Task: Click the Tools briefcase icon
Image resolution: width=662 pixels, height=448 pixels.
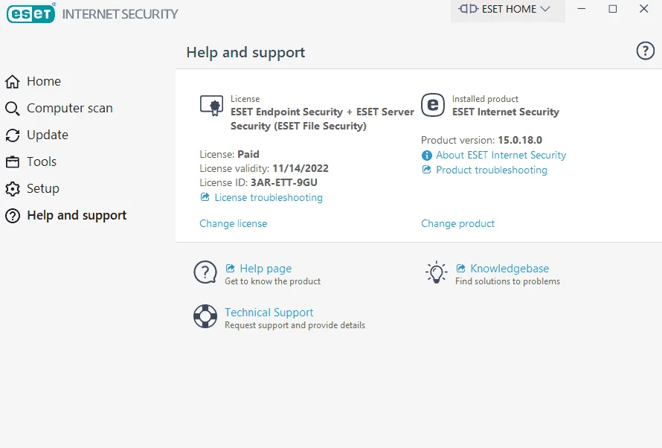Action: (x=12, y=161)
